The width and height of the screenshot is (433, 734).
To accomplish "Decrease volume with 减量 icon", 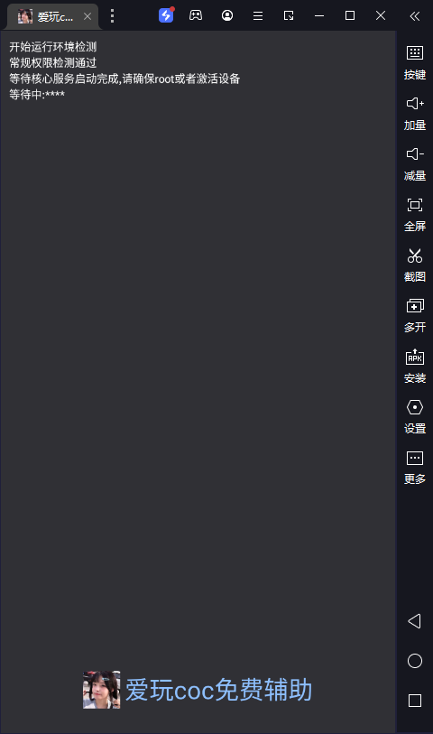I will 415,163.
